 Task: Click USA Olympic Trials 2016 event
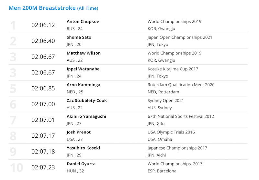tap(171, 132)
